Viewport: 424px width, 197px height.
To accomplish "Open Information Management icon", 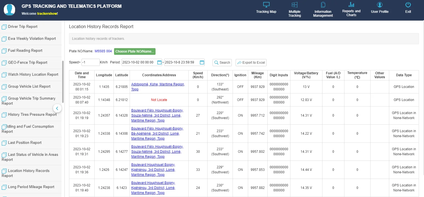I will [323, 5].
